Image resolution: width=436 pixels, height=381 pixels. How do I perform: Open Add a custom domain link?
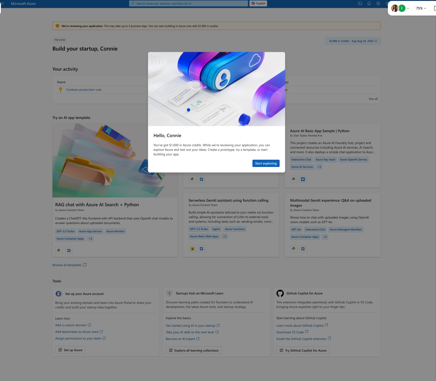(x=71, y=325)
